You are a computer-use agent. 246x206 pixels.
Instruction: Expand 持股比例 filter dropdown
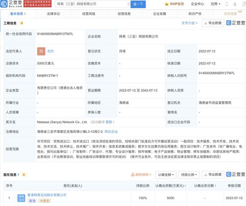tap(189, 175)
